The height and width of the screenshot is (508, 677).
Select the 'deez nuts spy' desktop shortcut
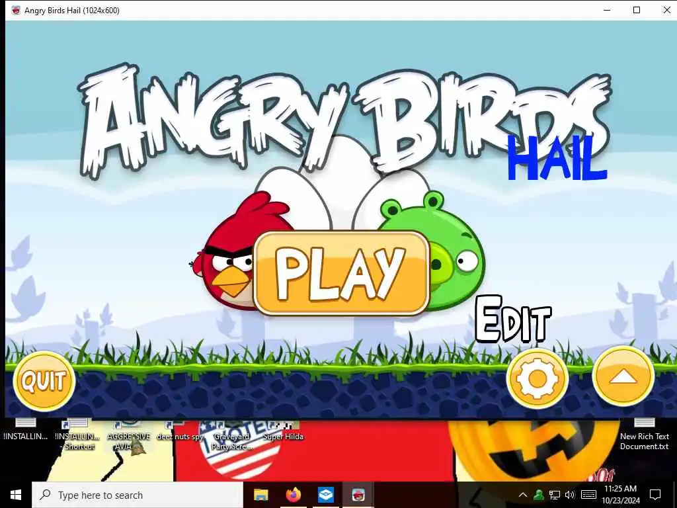[180, 431]
